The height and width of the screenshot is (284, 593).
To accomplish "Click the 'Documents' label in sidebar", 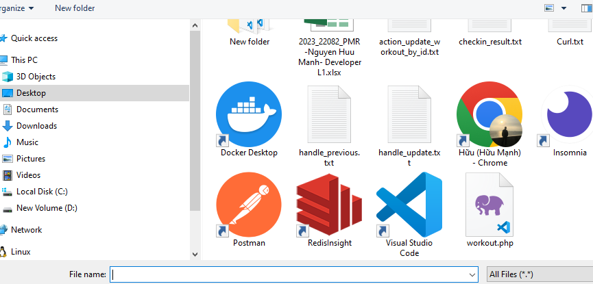I will 37,109.
